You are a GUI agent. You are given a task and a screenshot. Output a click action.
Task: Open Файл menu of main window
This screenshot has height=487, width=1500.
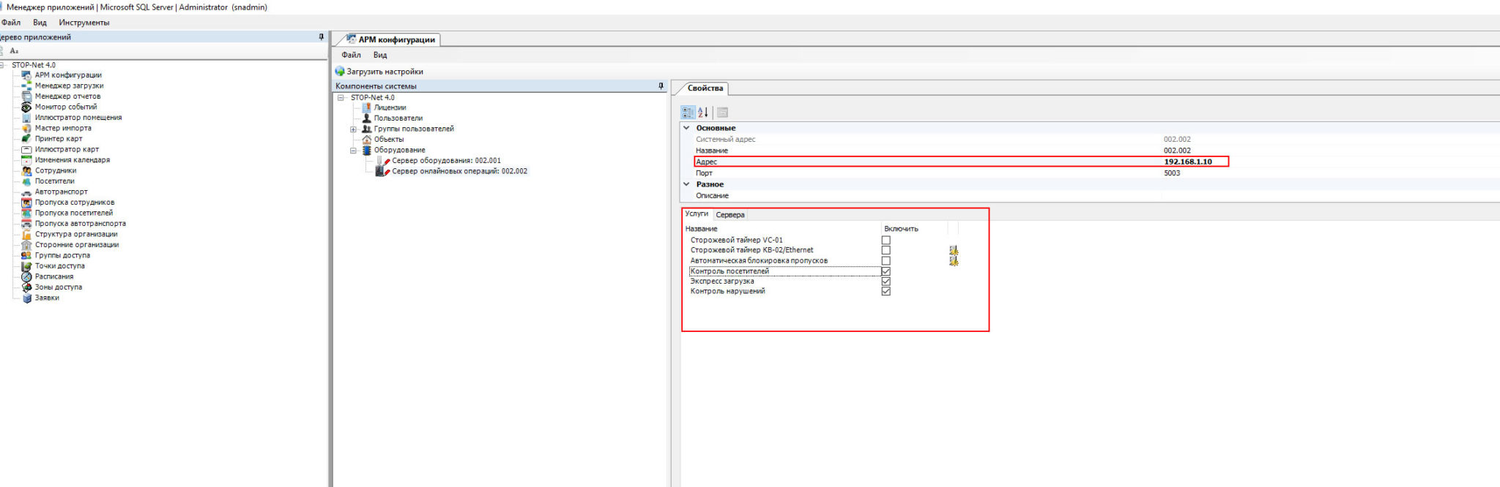pyautogui.click(x=11, y=23)
